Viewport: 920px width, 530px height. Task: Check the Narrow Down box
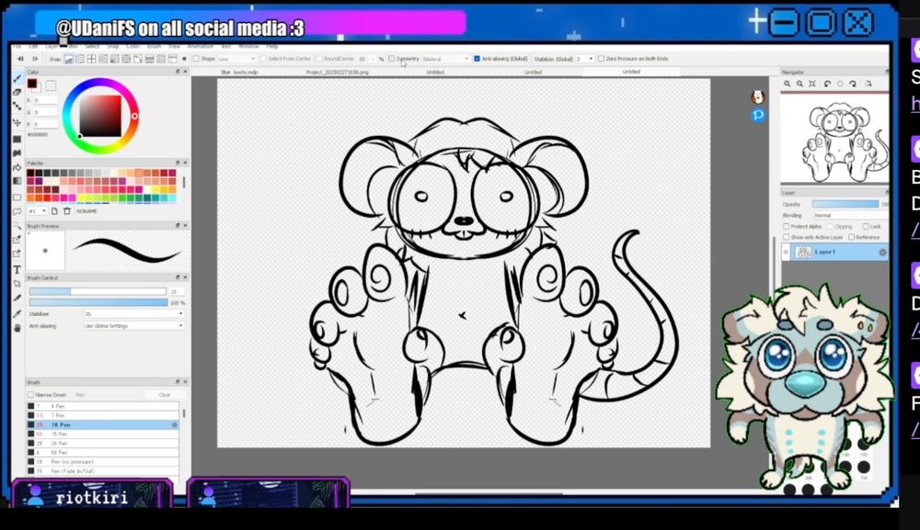30,395
